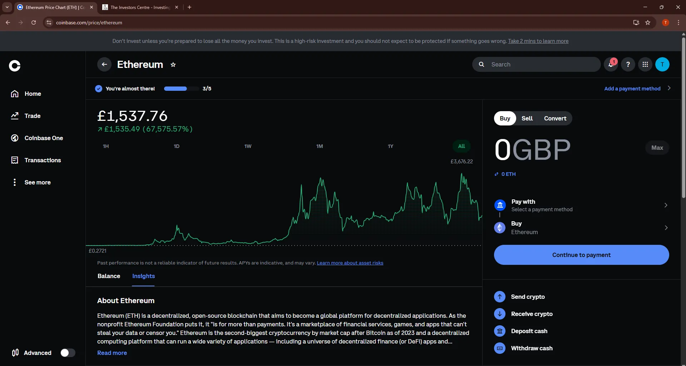Viewport: 686px width, 366px height.
Task: Open the Transactions page
Action: (36, 160)
